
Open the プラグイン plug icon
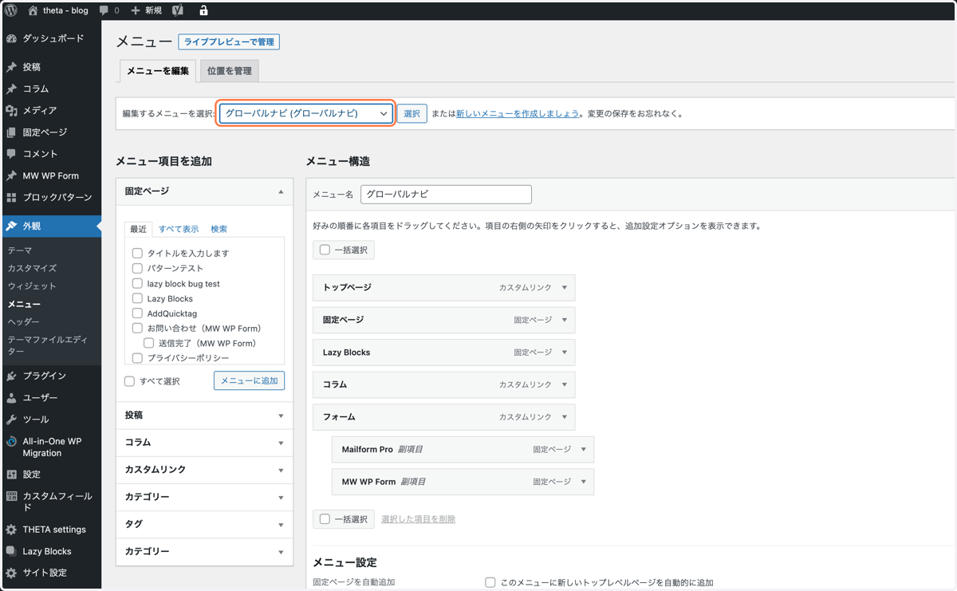(x=11, y=376)
